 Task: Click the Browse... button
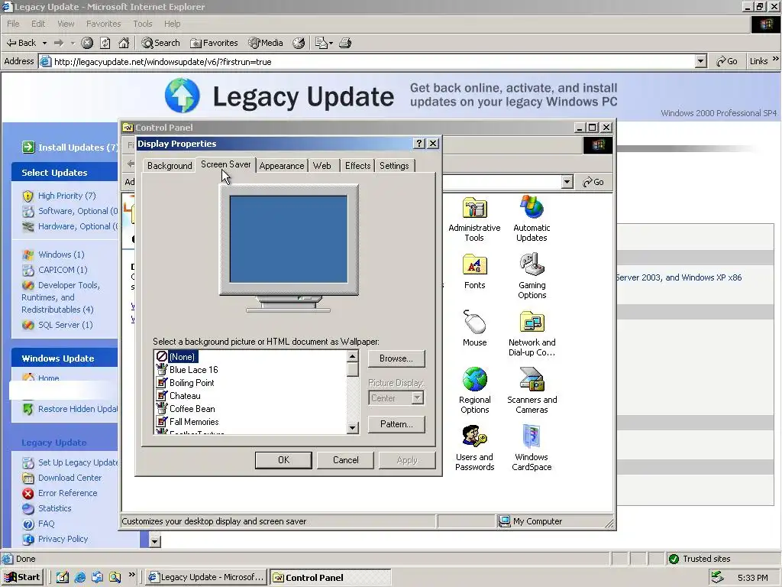tap(396, 358)
